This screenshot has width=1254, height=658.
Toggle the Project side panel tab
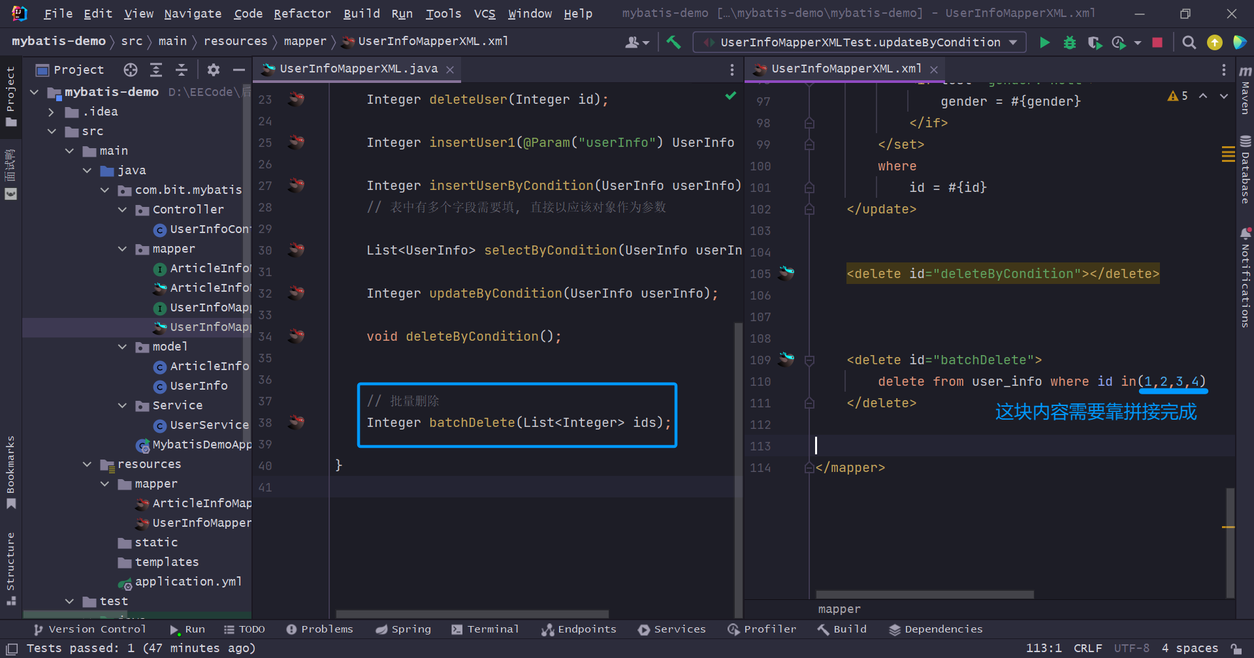10,97
